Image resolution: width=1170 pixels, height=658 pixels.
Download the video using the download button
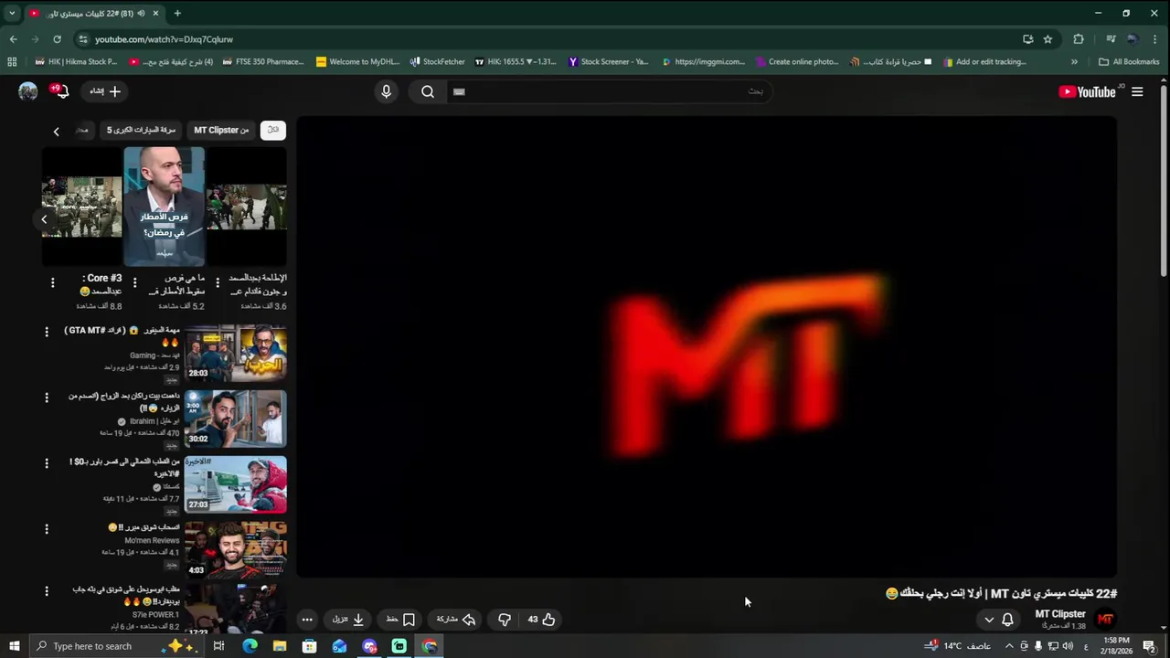tap(349, 620)
